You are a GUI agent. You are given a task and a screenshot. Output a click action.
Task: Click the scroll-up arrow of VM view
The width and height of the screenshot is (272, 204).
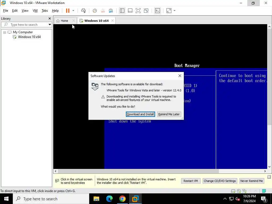(x=269, y=27)
